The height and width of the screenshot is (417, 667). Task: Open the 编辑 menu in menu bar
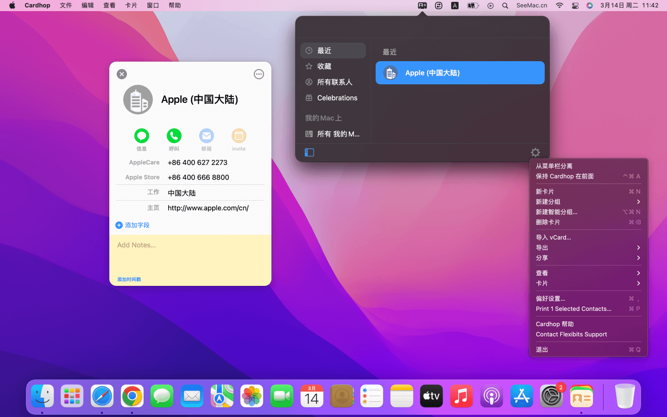(88, 6)
